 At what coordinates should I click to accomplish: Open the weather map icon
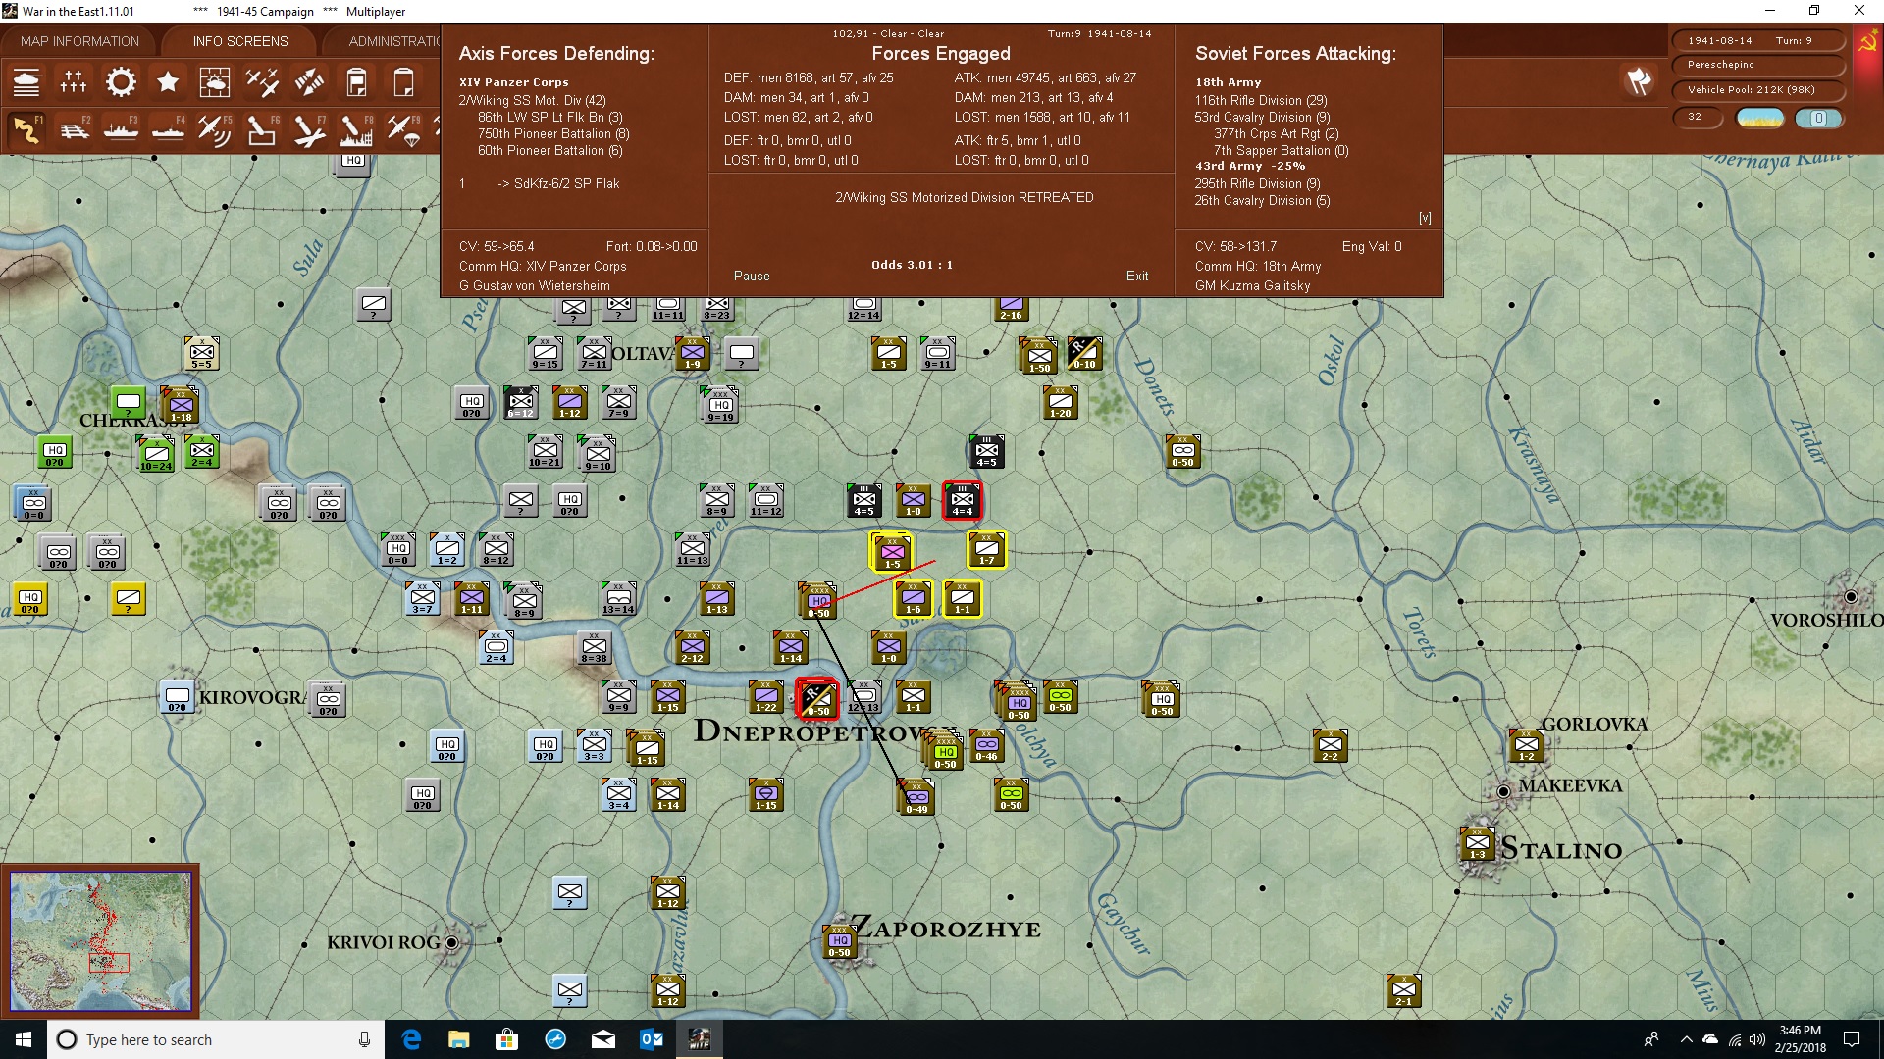pyautogui.click(x=214, y=82)
